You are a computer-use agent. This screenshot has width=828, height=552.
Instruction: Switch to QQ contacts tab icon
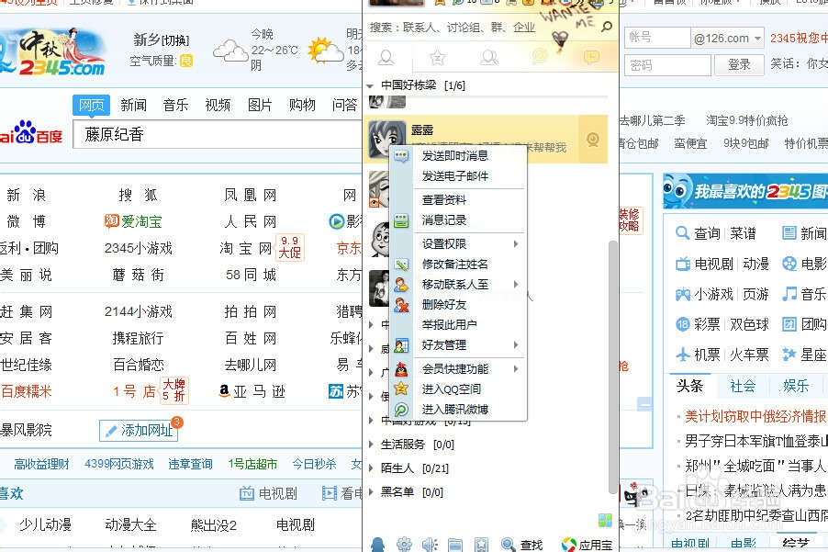(386, 58)
